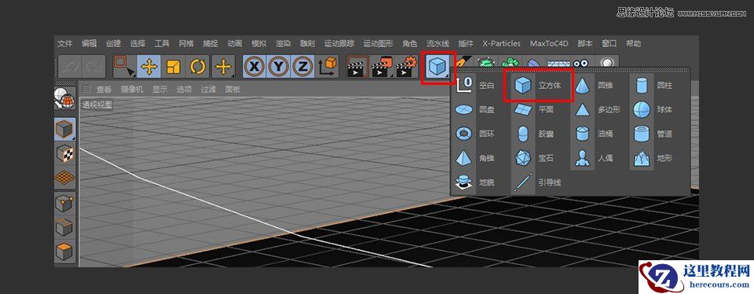
Task: Switch to Edges mode in left sidebar
Action: tap(64, 227)
